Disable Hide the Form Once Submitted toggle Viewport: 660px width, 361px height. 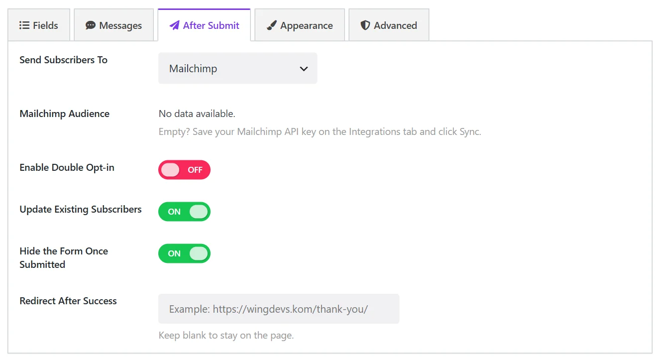(x=184, y=253)
